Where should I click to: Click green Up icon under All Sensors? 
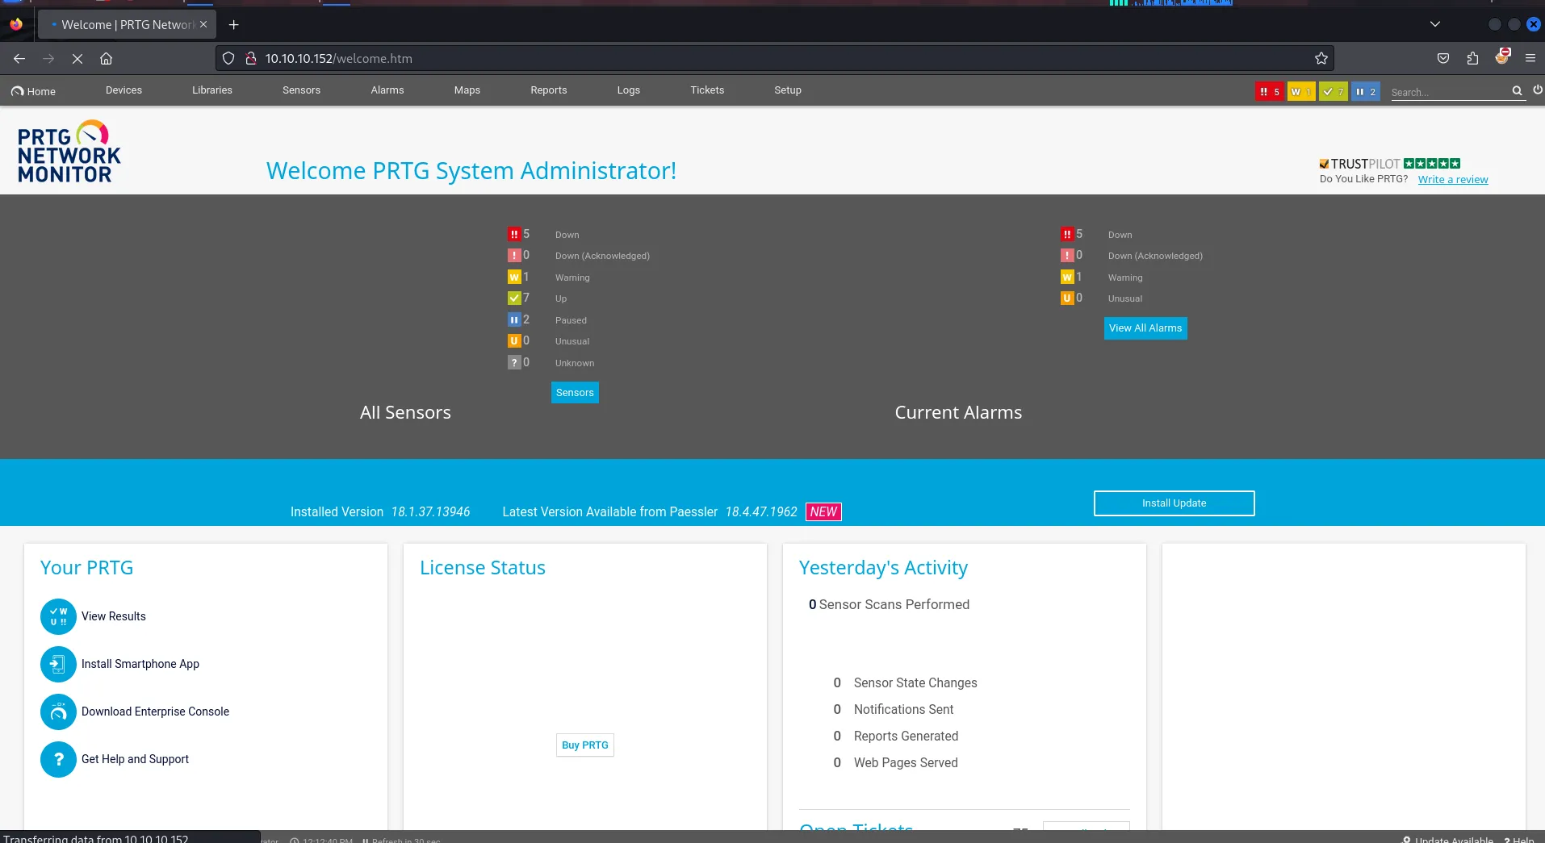(514, 298)
